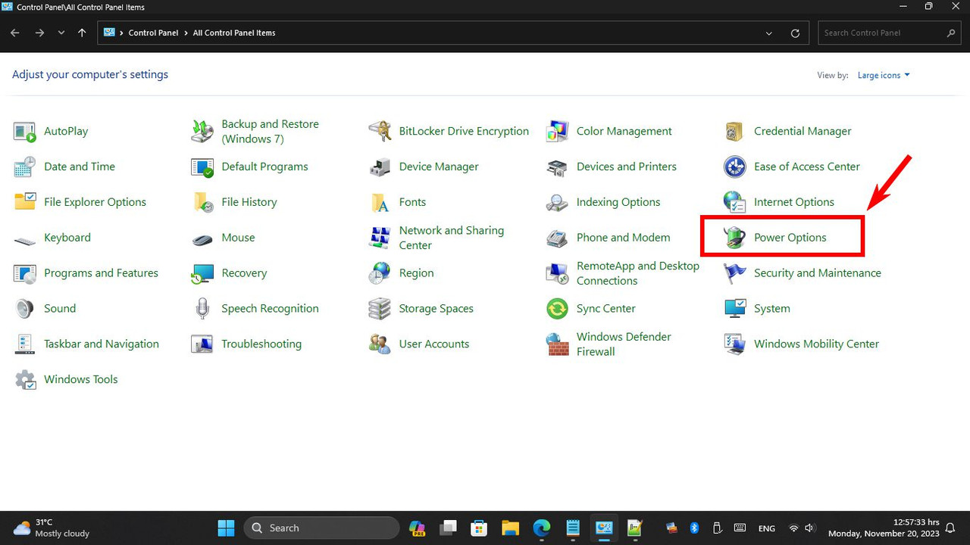Click the Search Control Panel field
970x545 pixels.
pos(890,33)
